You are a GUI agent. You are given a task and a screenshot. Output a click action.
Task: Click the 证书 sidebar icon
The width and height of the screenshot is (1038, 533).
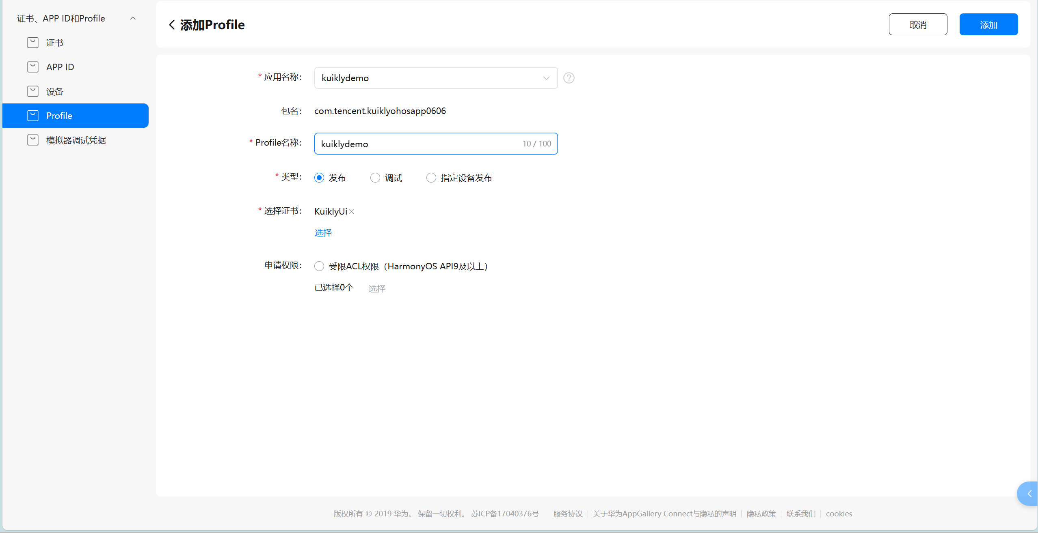click(x=33, y=43)
